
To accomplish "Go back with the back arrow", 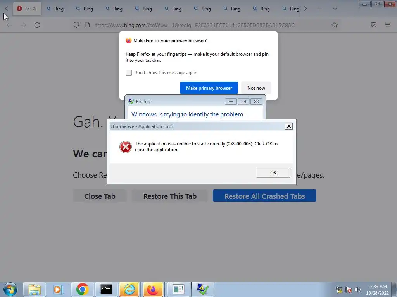I will pyautogui.click(x=9, y=25).
